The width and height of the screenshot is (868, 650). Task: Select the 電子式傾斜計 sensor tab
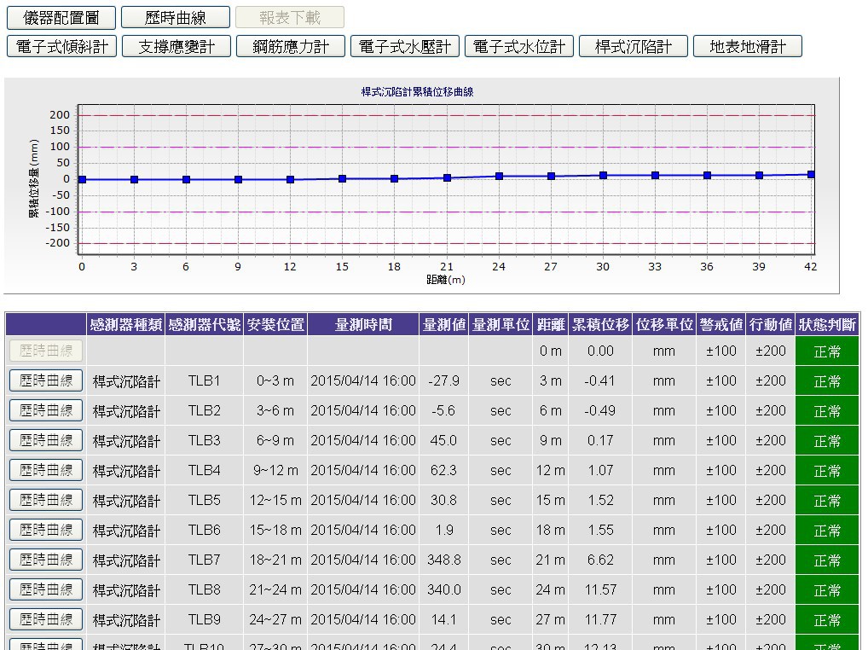(x=61, y=47)
